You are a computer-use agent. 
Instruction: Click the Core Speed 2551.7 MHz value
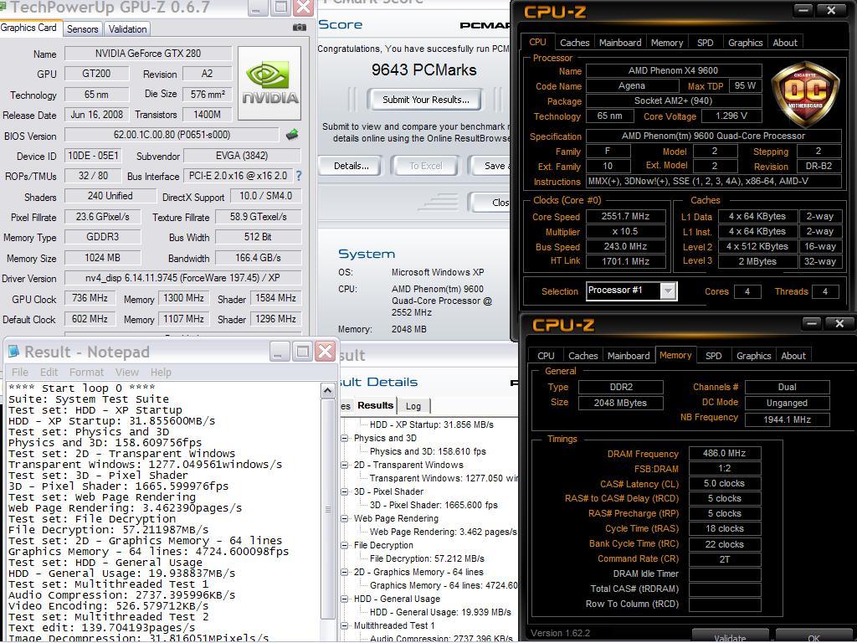coord(625,217)
